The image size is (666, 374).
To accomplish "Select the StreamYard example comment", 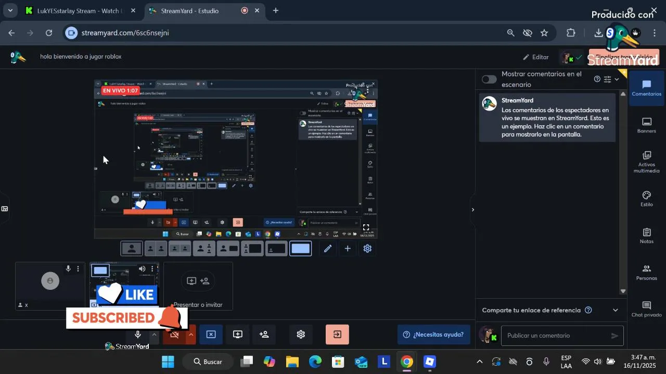I will (547, 118).
